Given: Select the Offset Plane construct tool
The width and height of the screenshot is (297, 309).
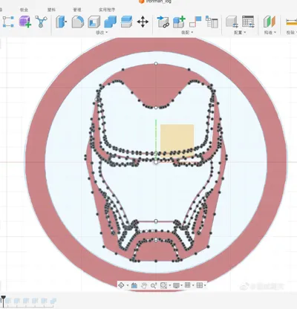Looking at the screenshot, I should [x=270, y=22].
